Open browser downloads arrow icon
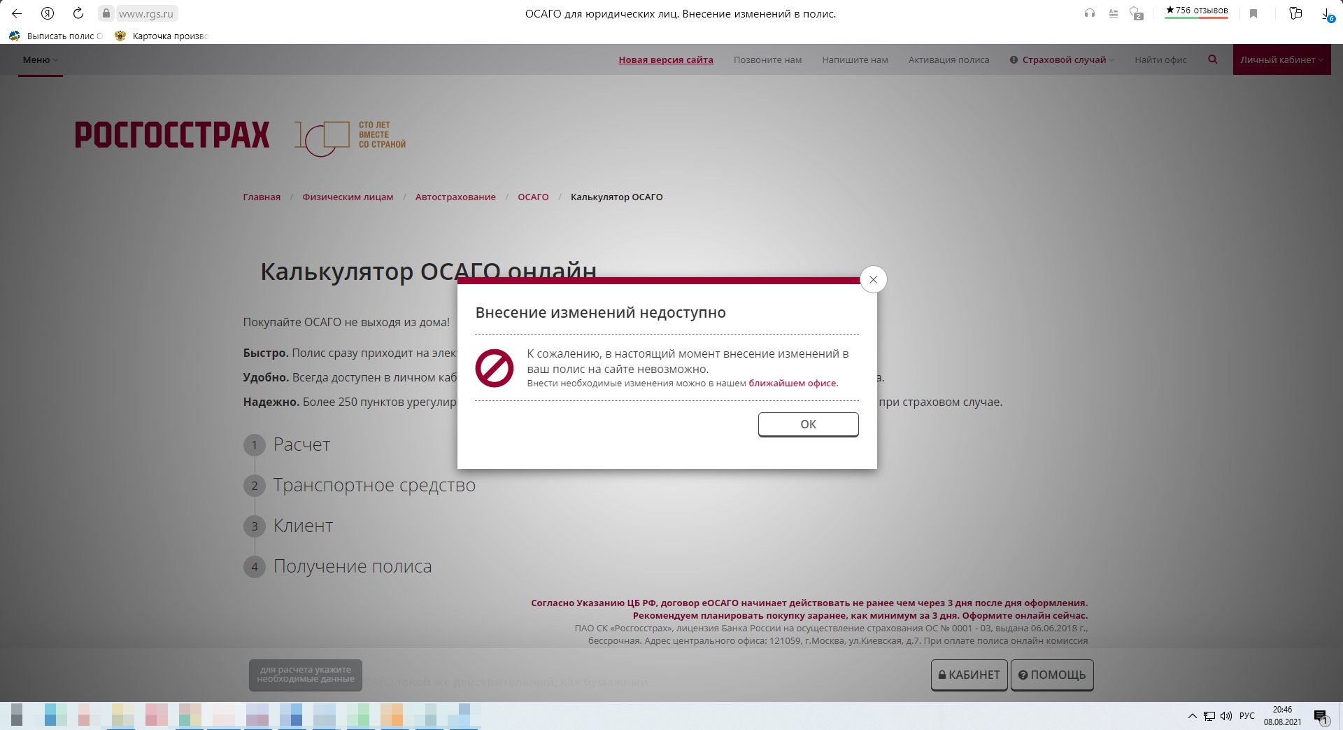The width and height of the screenshot is (1343, 730). [1327, 14]
